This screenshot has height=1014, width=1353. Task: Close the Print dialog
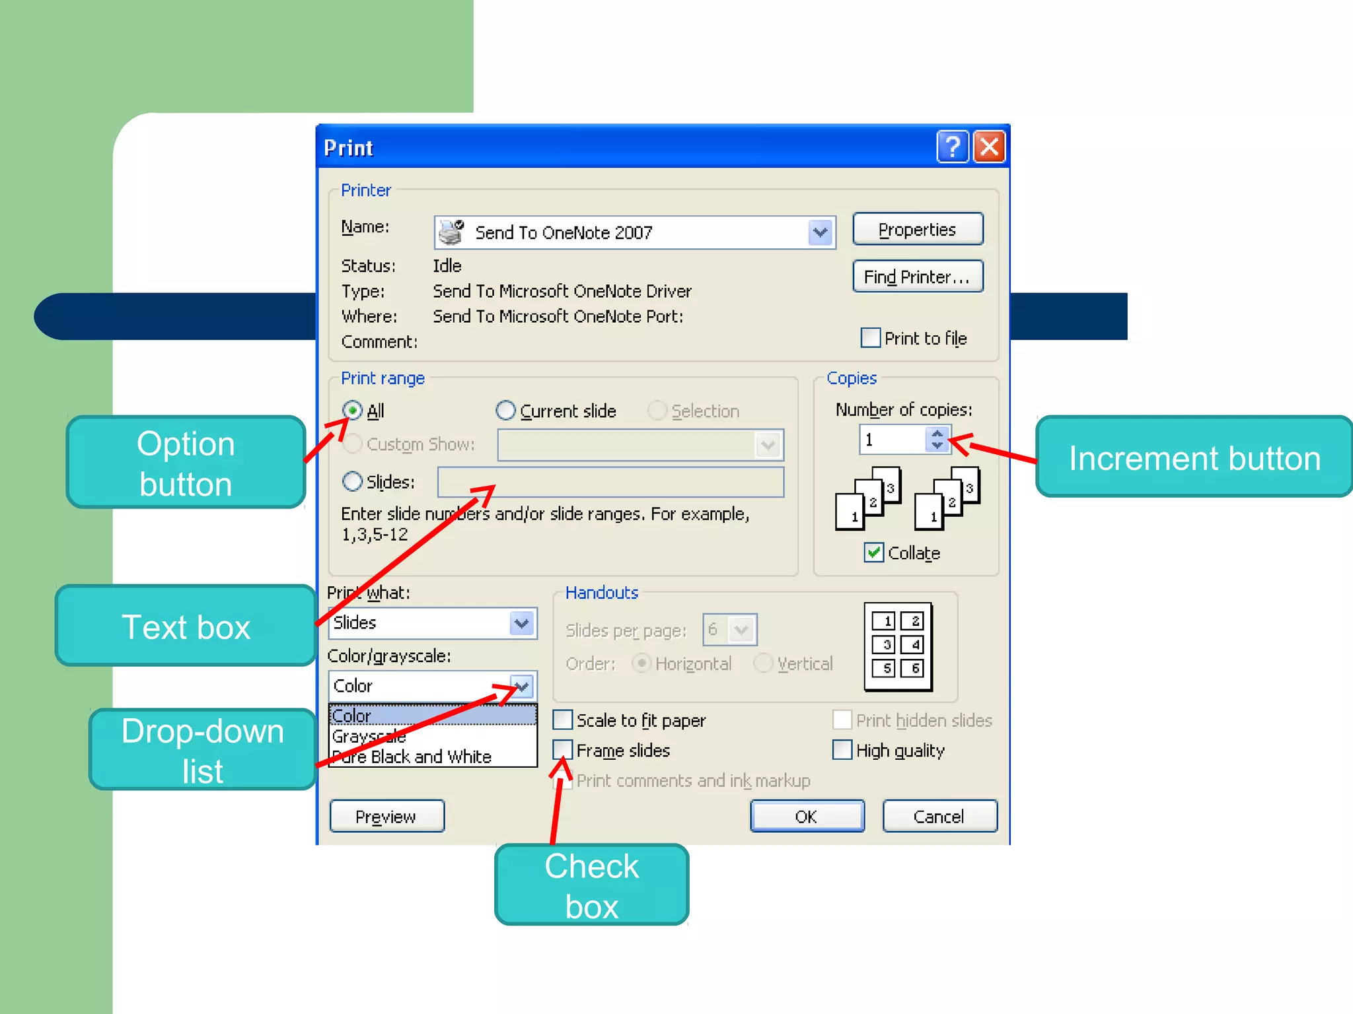[x=989, y=147]
